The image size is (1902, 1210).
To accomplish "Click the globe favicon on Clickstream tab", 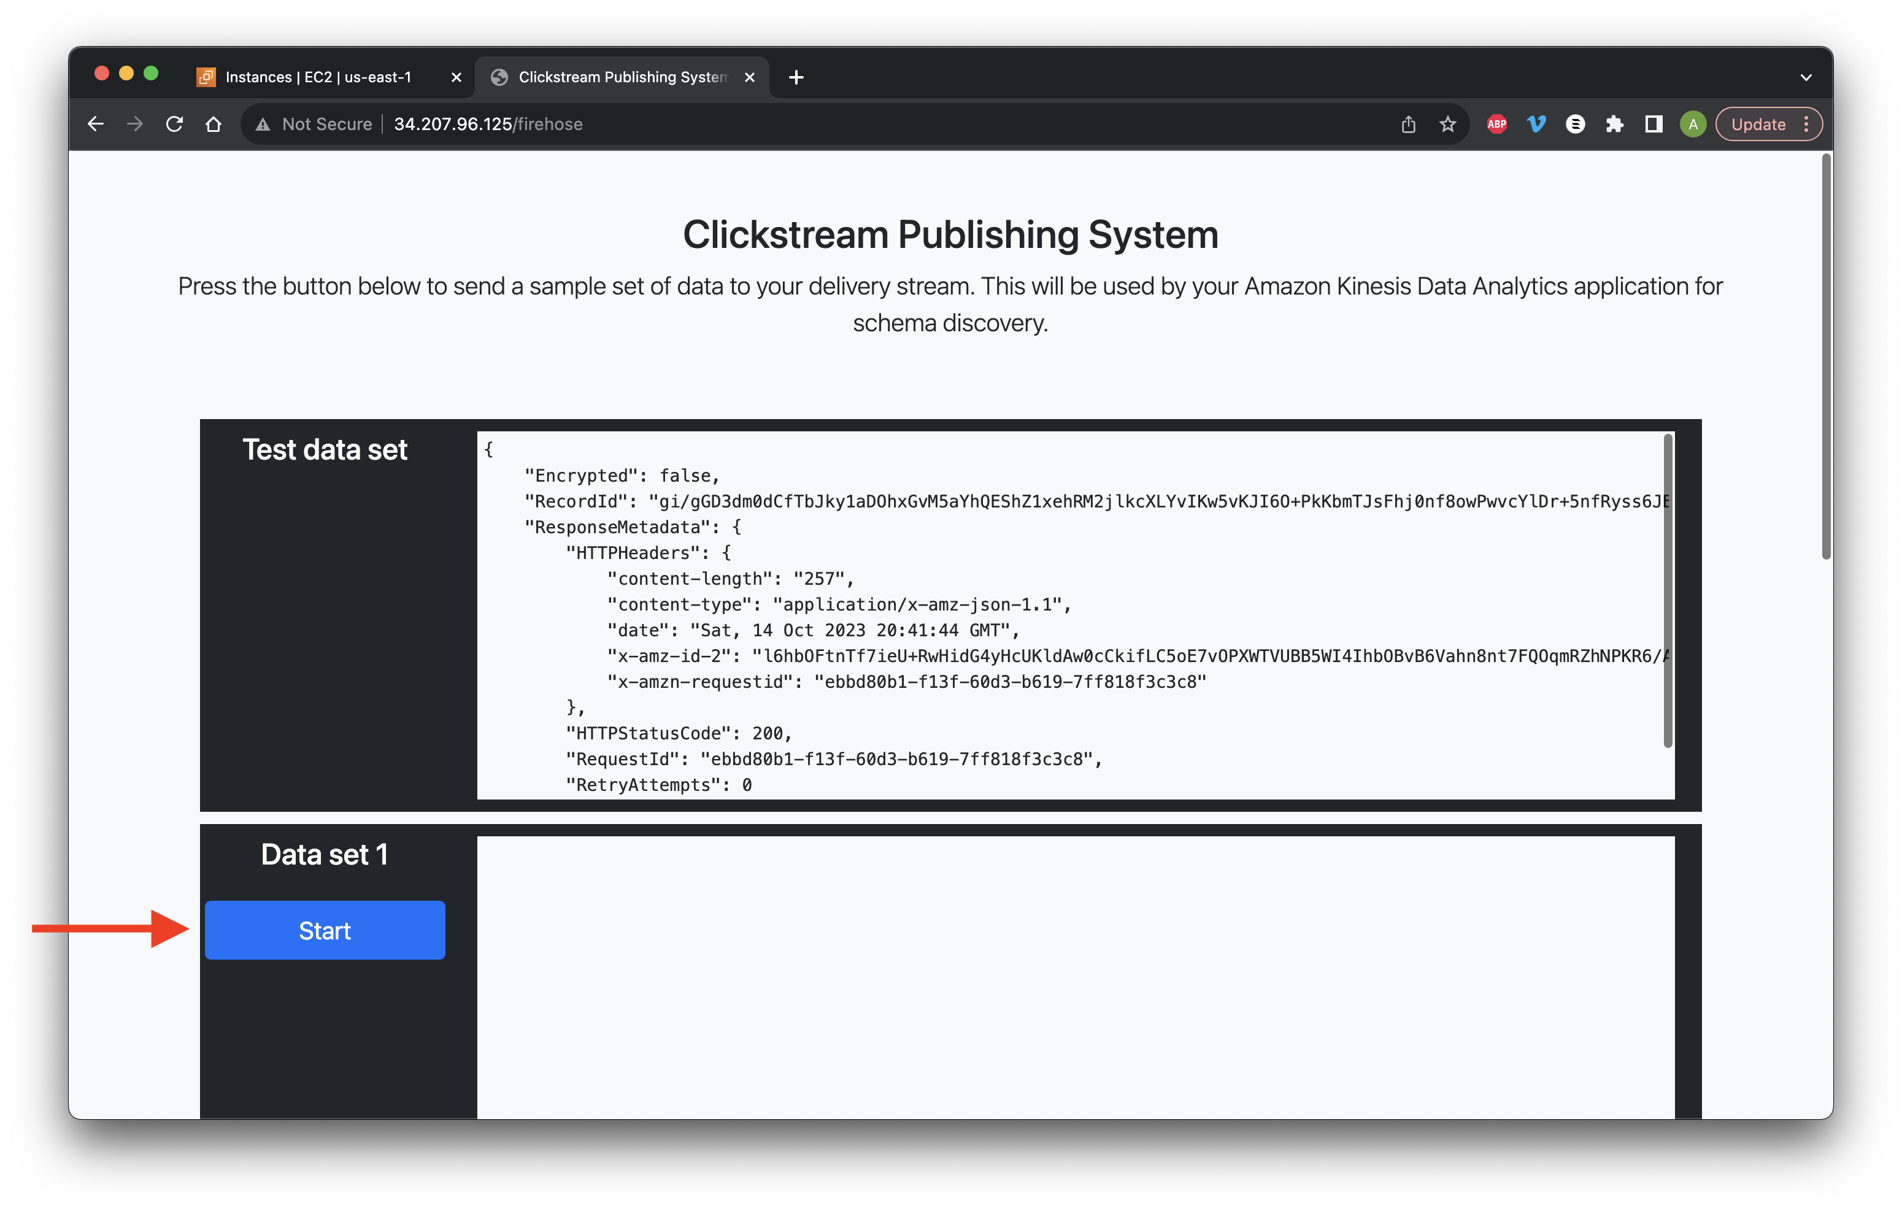I will 499,77.
